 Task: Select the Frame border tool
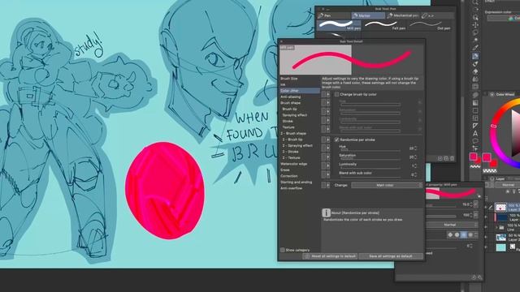click(475, 118)
